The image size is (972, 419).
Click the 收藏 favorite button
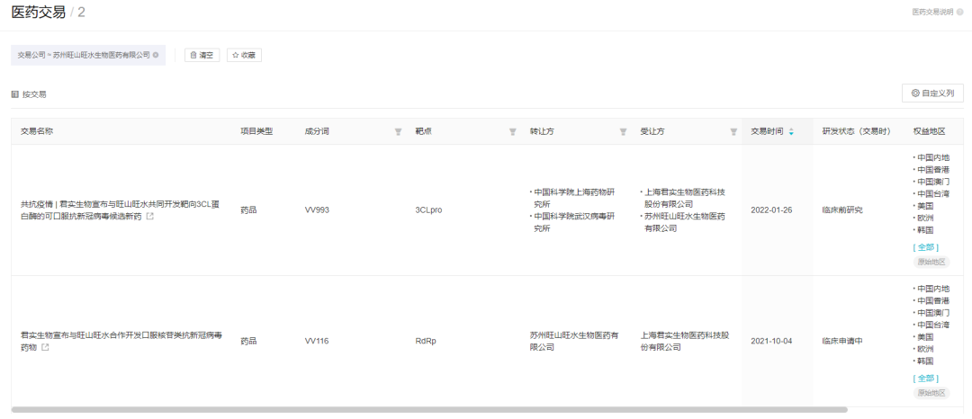coord(244,55)
